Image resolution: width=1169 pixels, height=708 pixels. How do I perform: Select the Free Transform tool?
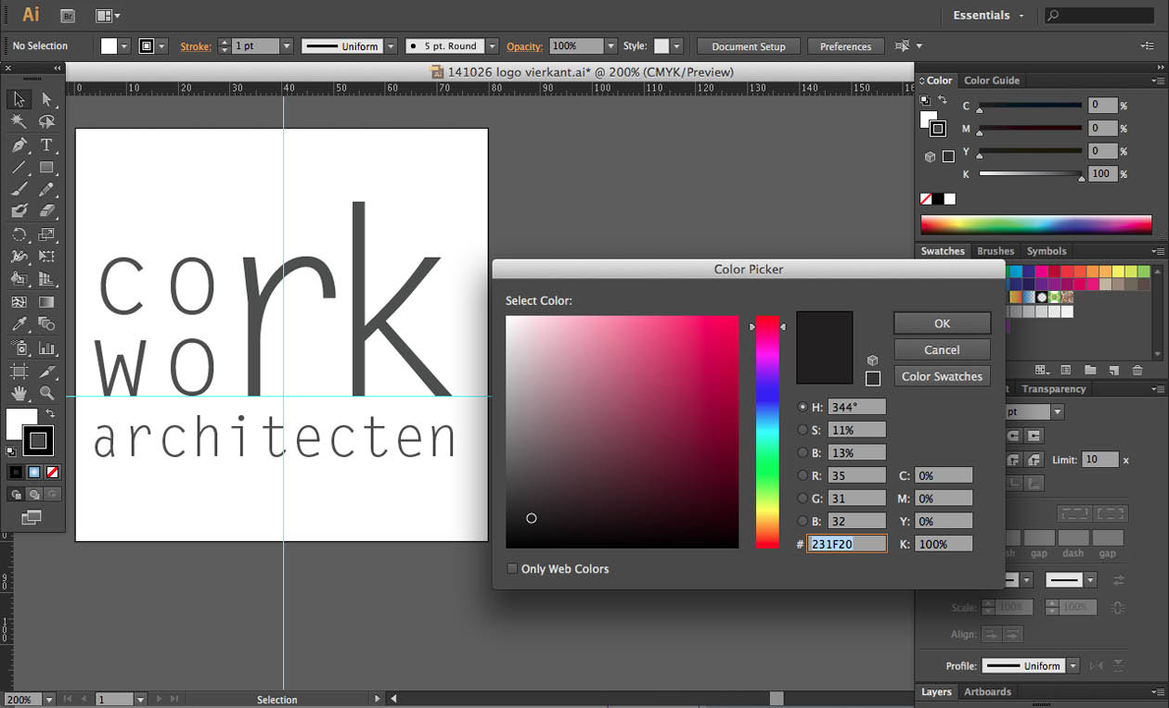click(x=46, y=258)
